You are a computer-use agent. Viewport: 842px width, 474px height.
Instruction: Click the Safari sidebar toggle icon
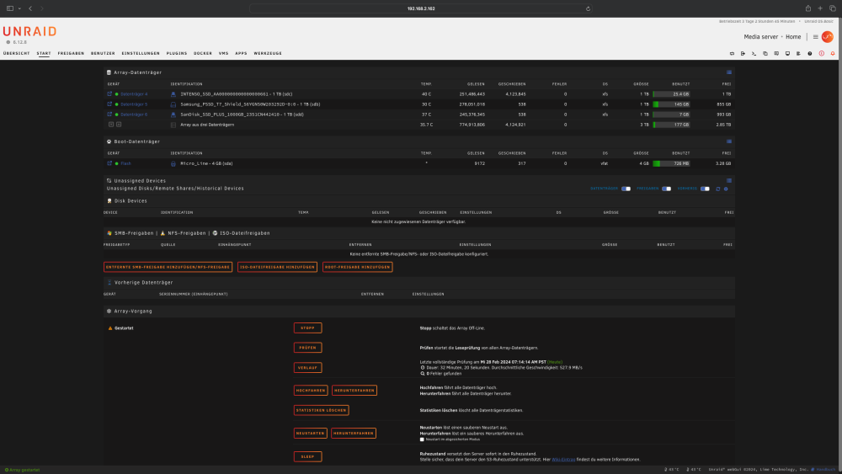pyautogui.click(x=9, y=8)
